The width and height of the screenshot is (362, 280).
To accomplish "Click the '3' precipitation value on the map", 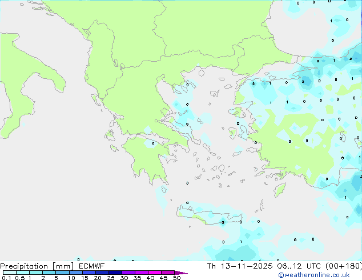I will pos(303,82).
